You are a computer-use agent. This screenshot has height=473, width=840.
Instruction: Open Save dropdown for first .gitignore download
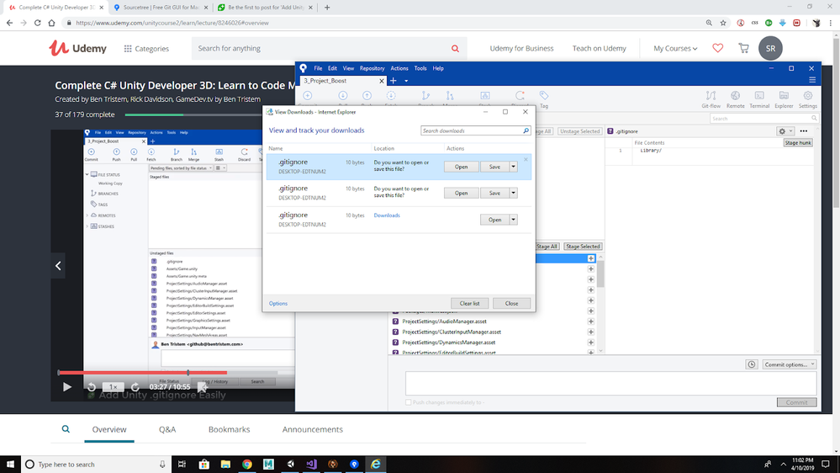[x=513, y=167]
